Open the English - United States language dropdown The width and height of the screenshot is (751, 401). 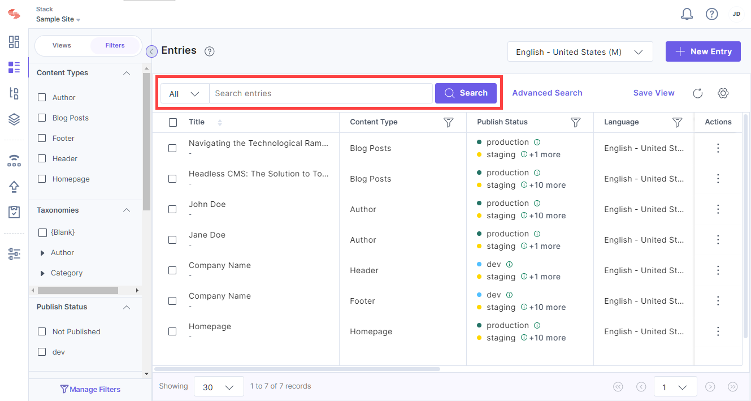point(580,52)
